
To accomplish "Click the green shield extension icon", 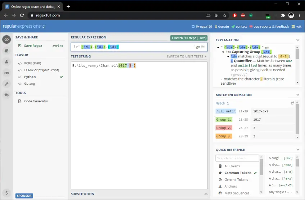I will tap(251, 15).
